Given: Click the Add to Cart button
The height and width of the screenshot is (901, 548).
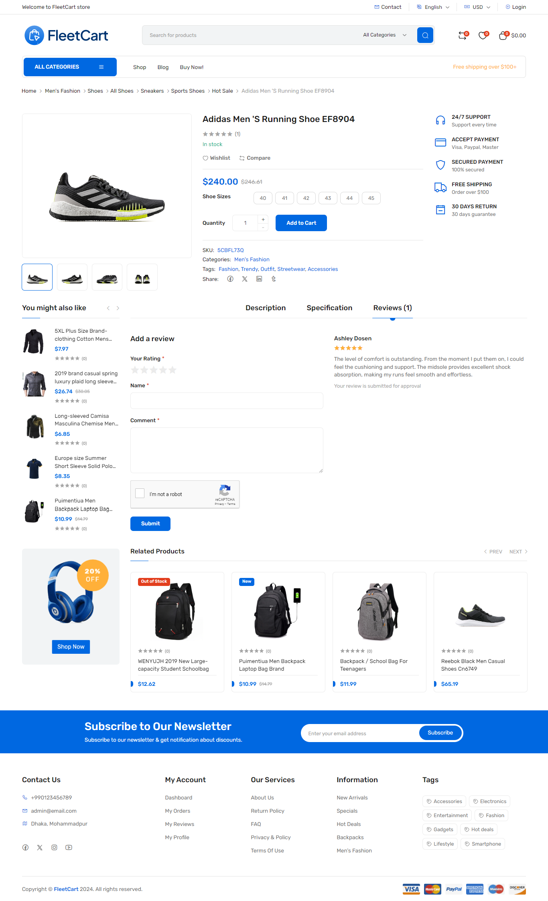Looking at the screenshot, I should click(301, 223).
